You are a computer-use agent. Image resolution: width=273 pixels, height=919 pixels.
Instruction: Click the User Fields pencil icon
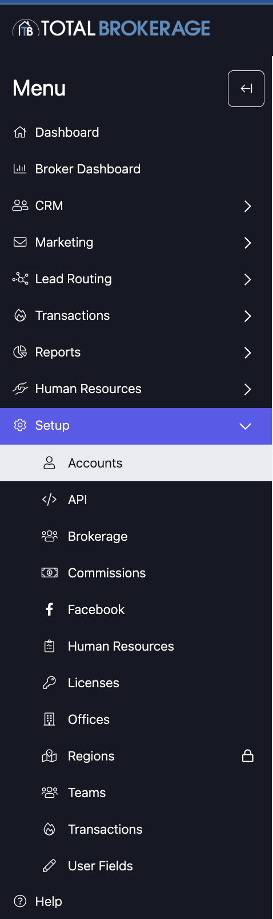tap(50, 866)
